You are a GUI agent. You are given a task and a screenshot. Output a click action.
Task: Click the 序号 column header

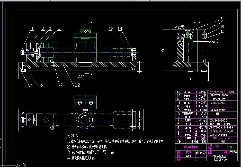(x=178, y=142)
